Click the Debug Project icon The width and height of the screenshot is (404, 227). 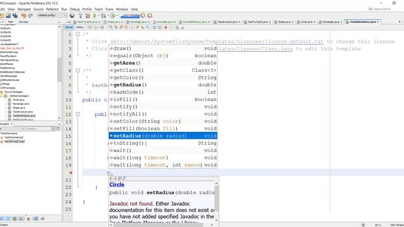coord(104,16)
